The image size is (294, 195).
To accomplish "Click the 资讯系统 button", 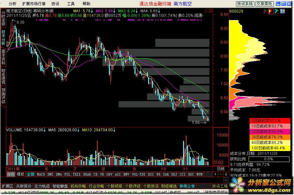I will click(245, 4).
